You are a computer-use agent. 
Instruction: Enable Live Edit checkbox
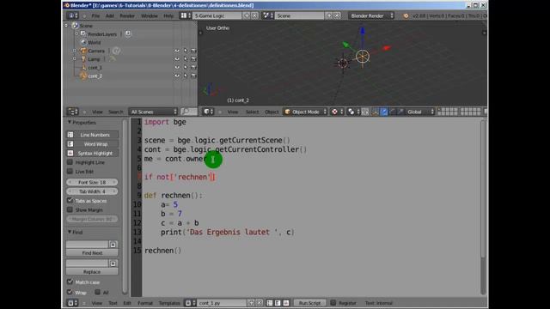pos(70,172)
